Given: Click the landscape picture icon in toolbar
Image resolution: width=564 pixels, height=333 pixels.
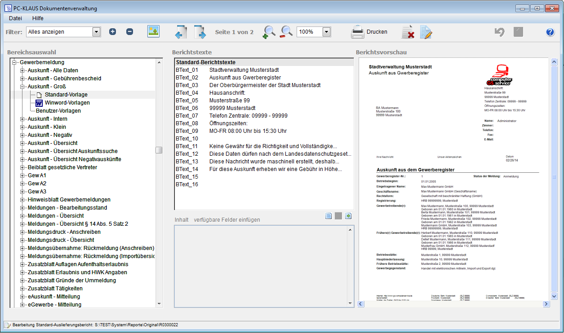Looking at the screenshot, I should (x=154, y=31).
